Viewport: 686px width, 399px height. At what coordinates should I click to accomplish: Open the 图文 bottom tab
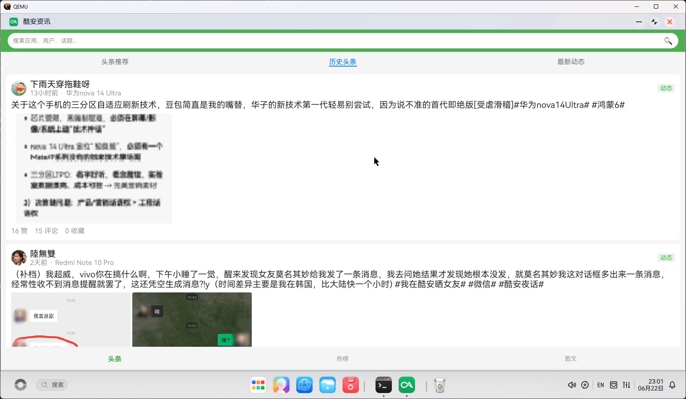(x=571, y=359)
